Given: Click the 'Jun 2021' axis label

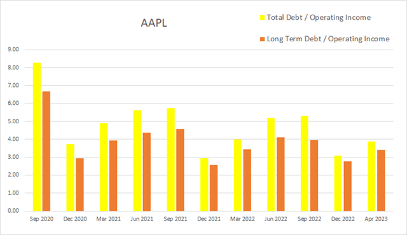Looking at the screenshot, I should tap(142, 219).
